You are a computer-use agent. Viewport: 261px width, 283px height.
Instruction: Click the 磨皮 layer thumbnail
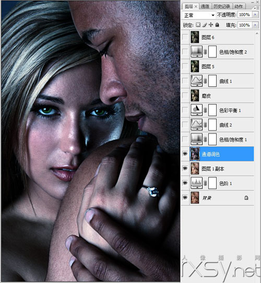[195, 96]
